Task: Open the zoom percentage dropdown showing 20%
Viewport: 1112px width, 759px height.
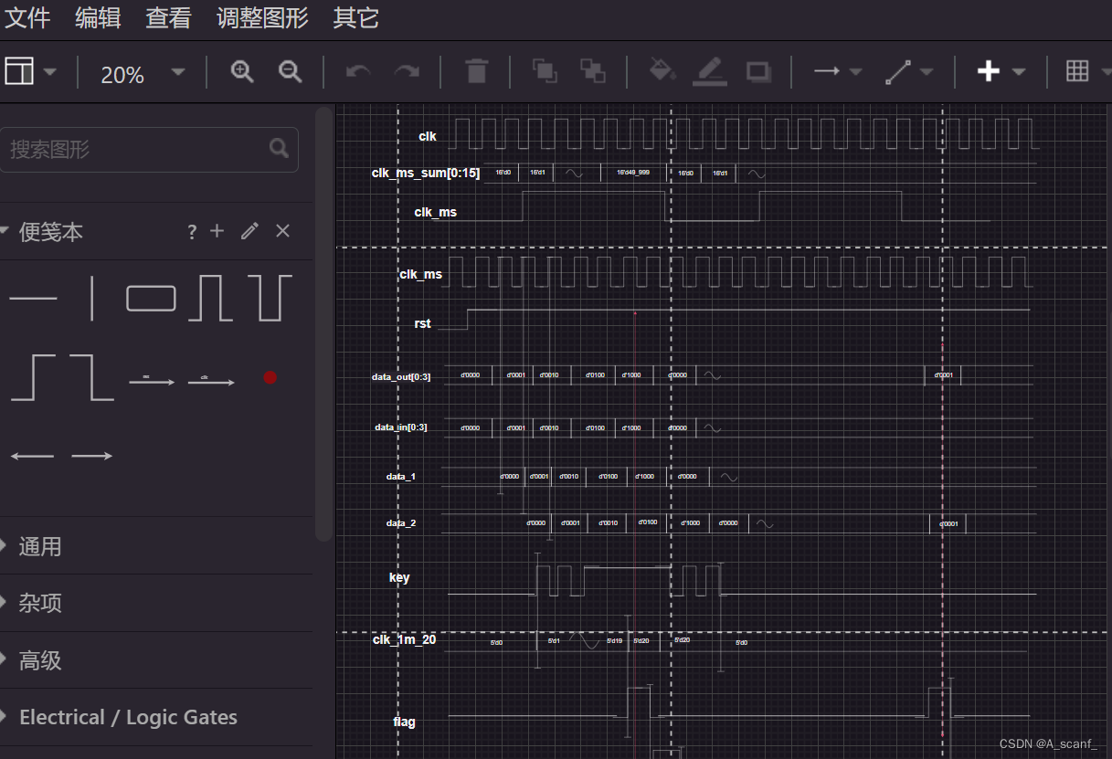Action: pyautogui.click(x=142, y=75)
